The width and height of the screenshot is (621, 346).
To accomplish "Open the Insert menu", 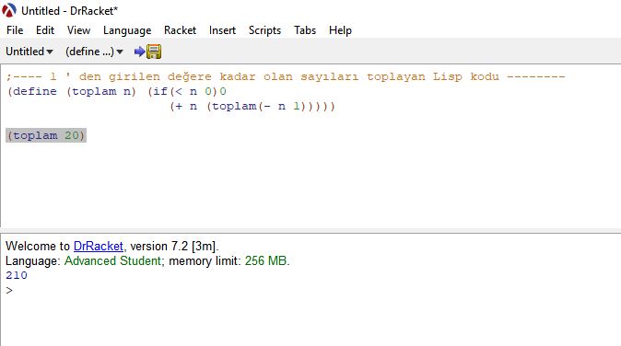I will click(x=222, y=30).
